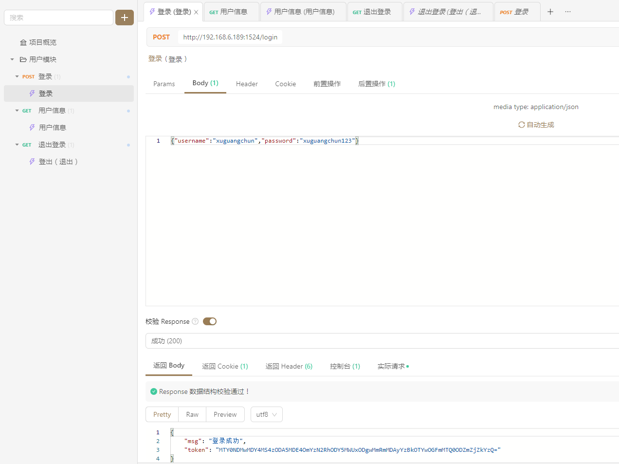Viewport: 619px width, 464px height.
Task: Select the 用户信息 case row in sidebar
Action: tap(69, 128)
